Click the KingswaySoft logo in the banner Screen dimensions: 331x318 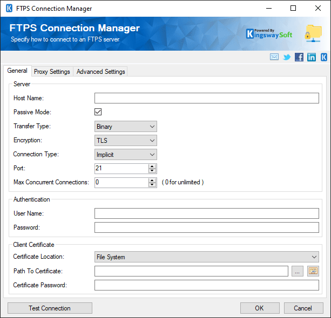coord(269,34)
